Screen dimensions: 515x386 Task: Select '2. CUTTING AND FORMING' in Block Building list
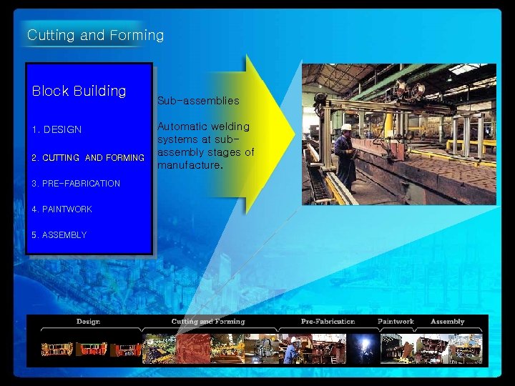click(x=88, y=157)
